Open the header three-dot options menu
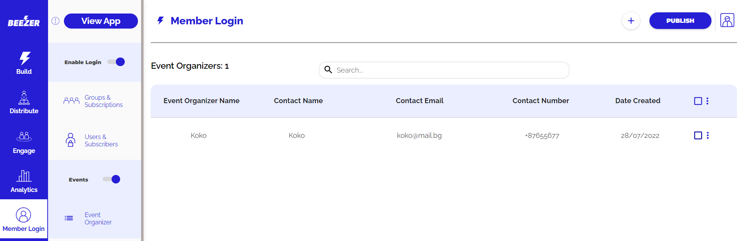This screenshot has width=744, height=241. [x=708, y=101]
